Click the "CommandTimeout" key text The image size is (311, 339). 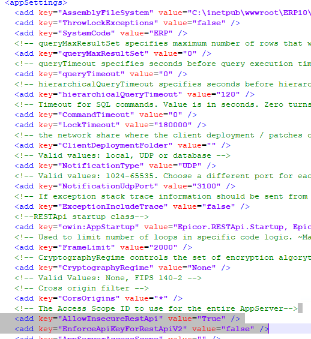(96, 115)
